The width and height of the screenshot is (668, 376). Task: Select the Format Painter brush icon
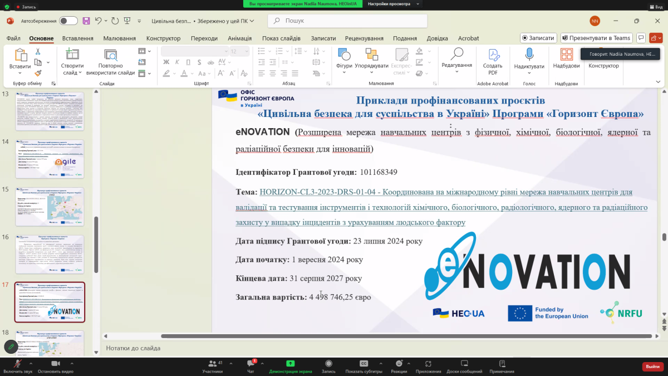click(38, 72)
